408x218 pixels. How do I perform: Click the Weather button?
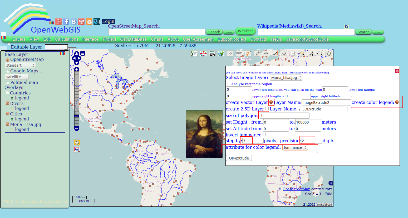click(x=245, y=31)
